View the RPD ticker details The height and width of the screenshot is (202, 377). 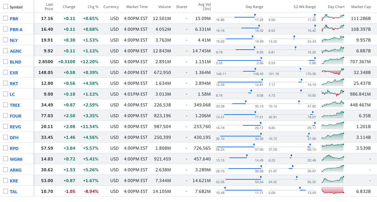tap(14, 148)
